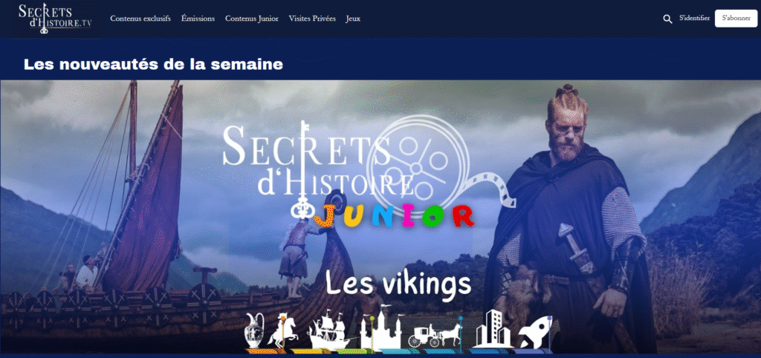Image resolution: width=761 pixels, height=358 pixels.
Task: Go to Contenus Junior section
Action: [251, 19]
